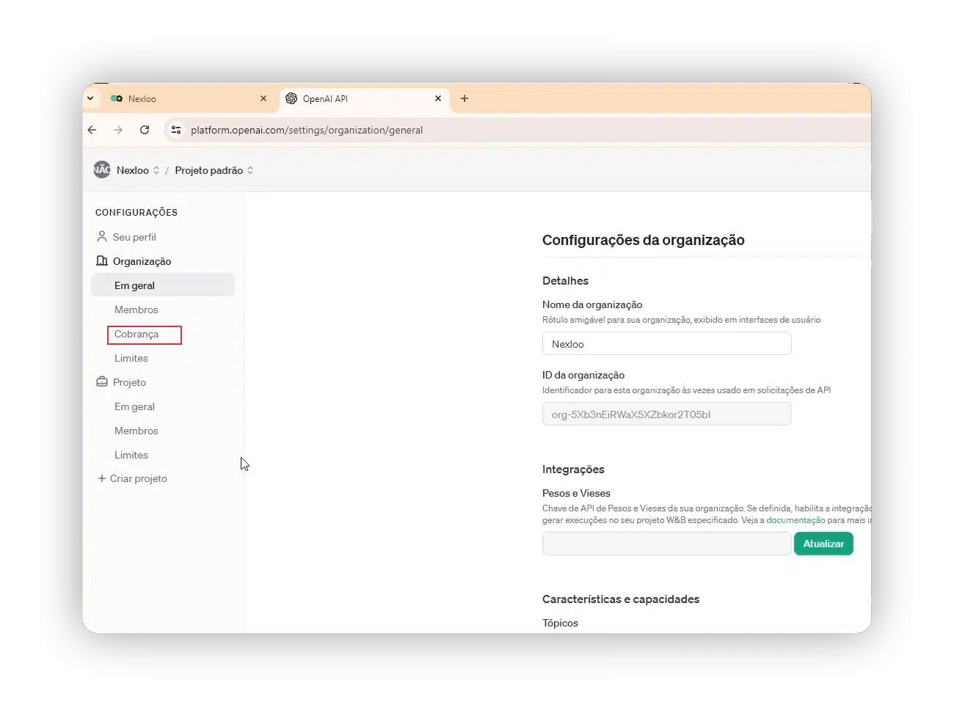The height and width of the screenshot is (716, 954).
Task: Open the documentação link
Action: click(x=795, y=520)
